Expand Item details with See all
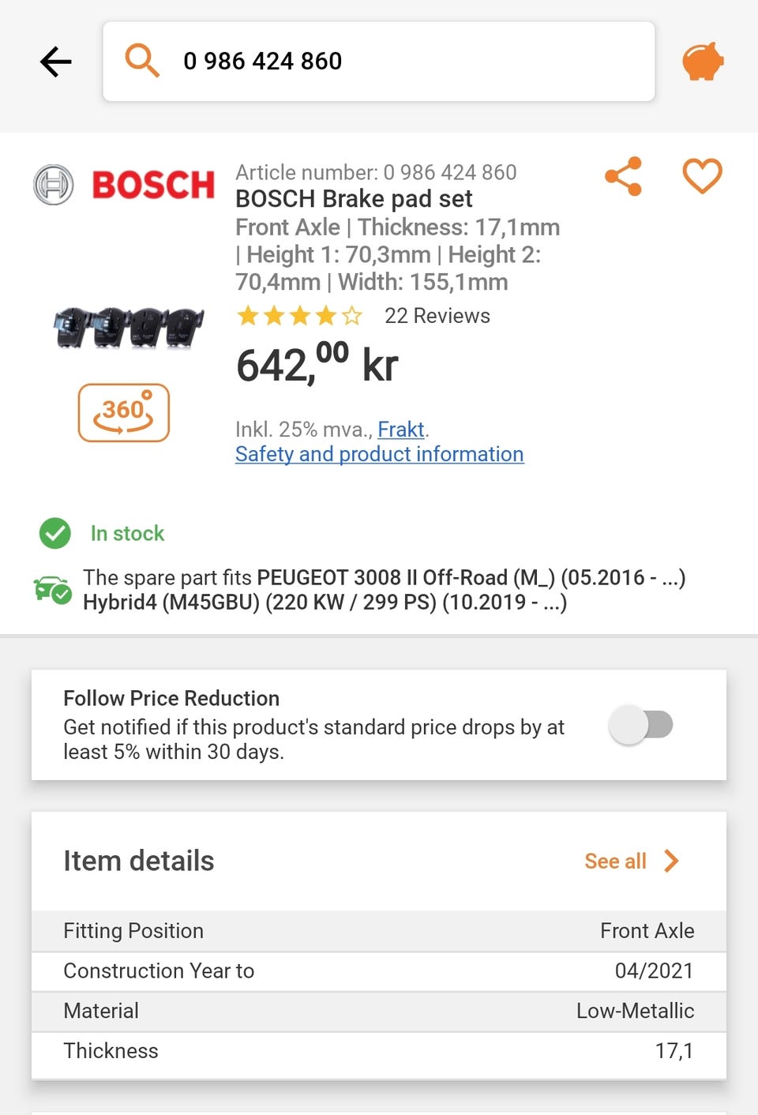The height and width of the screenshot is (1115, 758). 615,861
